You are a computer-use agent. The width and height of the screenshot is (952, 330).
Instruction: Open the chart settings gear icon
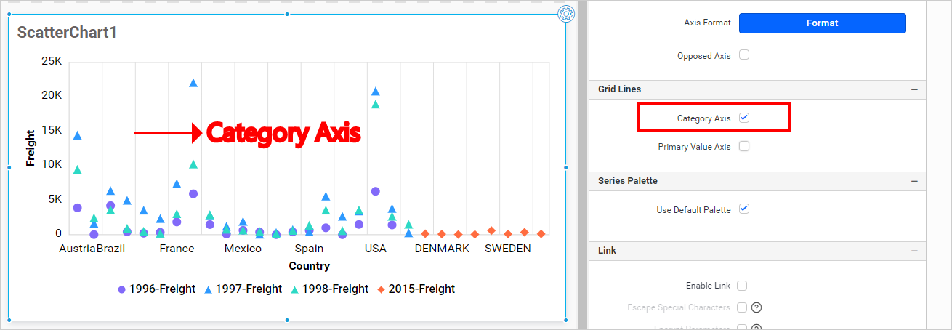(x=567, y=14)
